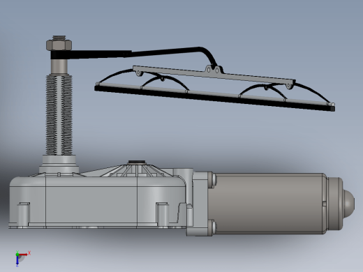The height and width of the screenshot is (272, 363).
Task: Click the blue vertical axis of orientation triad
Action: point(17,261)
